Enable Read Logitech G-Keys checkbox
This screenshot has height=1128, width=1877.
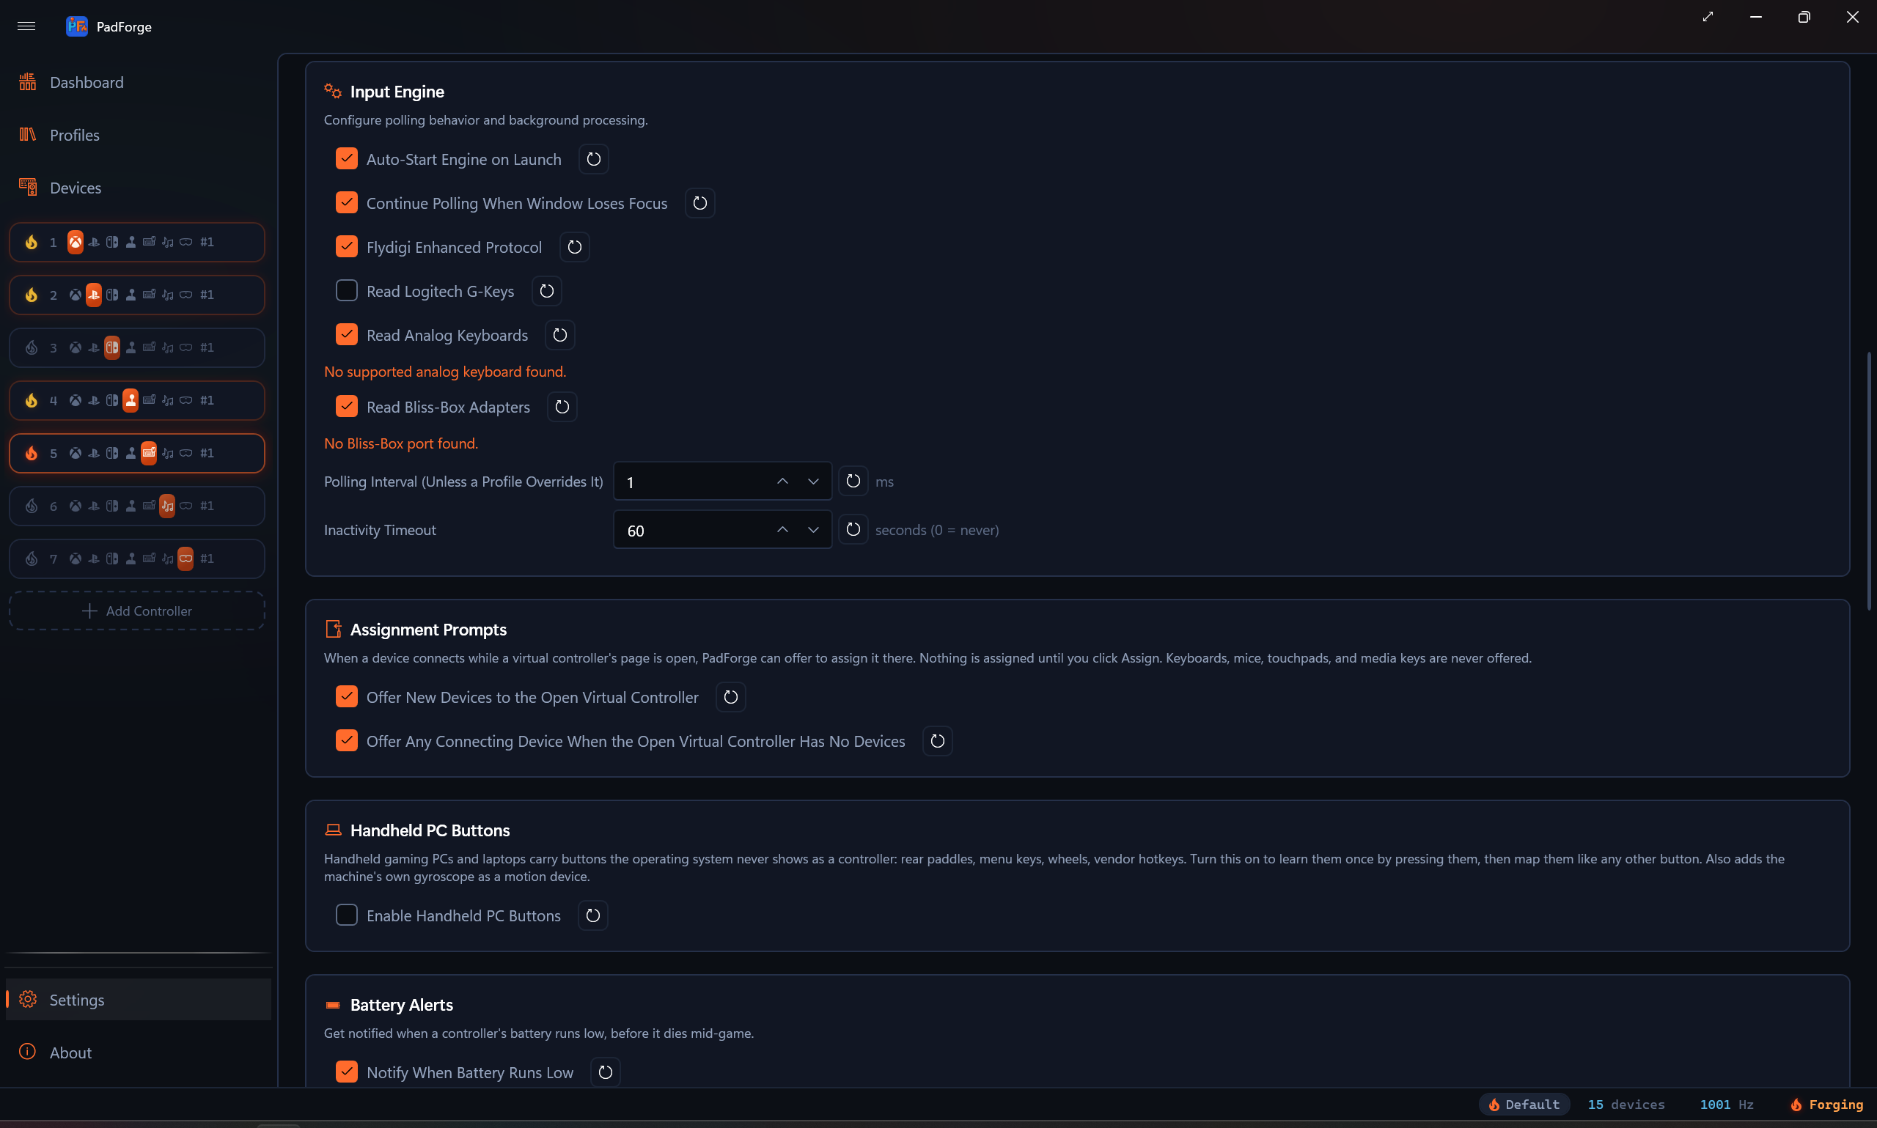point(347,291)
